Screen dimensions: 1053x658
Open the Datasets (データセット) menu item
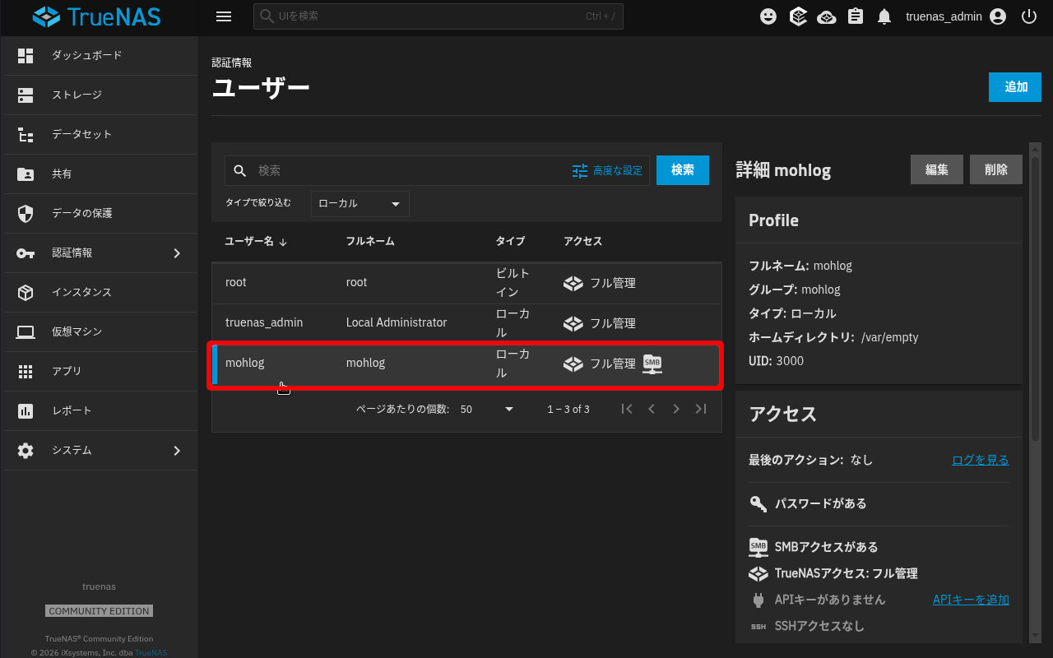click(x=99, y=134)
